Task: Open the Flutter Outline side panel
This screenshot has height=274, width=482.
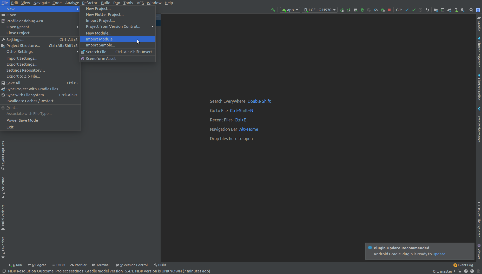Action: (x=479, y=87)
